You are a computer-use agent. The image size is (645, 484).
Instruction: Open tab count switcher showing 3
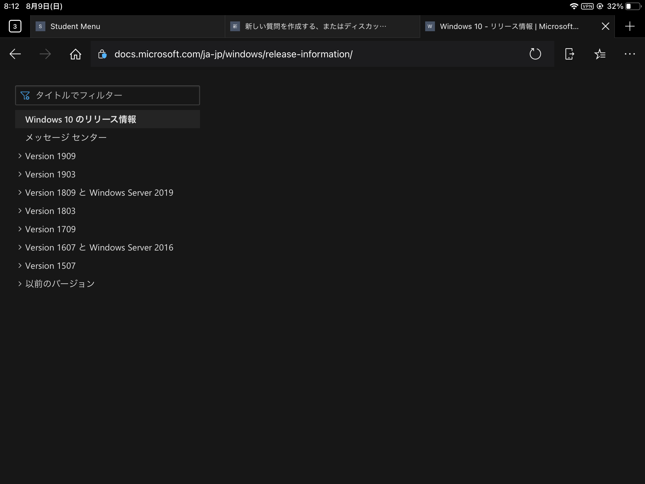click(15, 26)
